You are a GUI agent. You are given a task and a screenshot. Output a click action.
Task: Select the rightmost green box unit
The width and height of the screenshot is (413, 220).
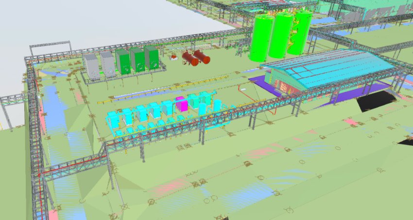point(151,57)
